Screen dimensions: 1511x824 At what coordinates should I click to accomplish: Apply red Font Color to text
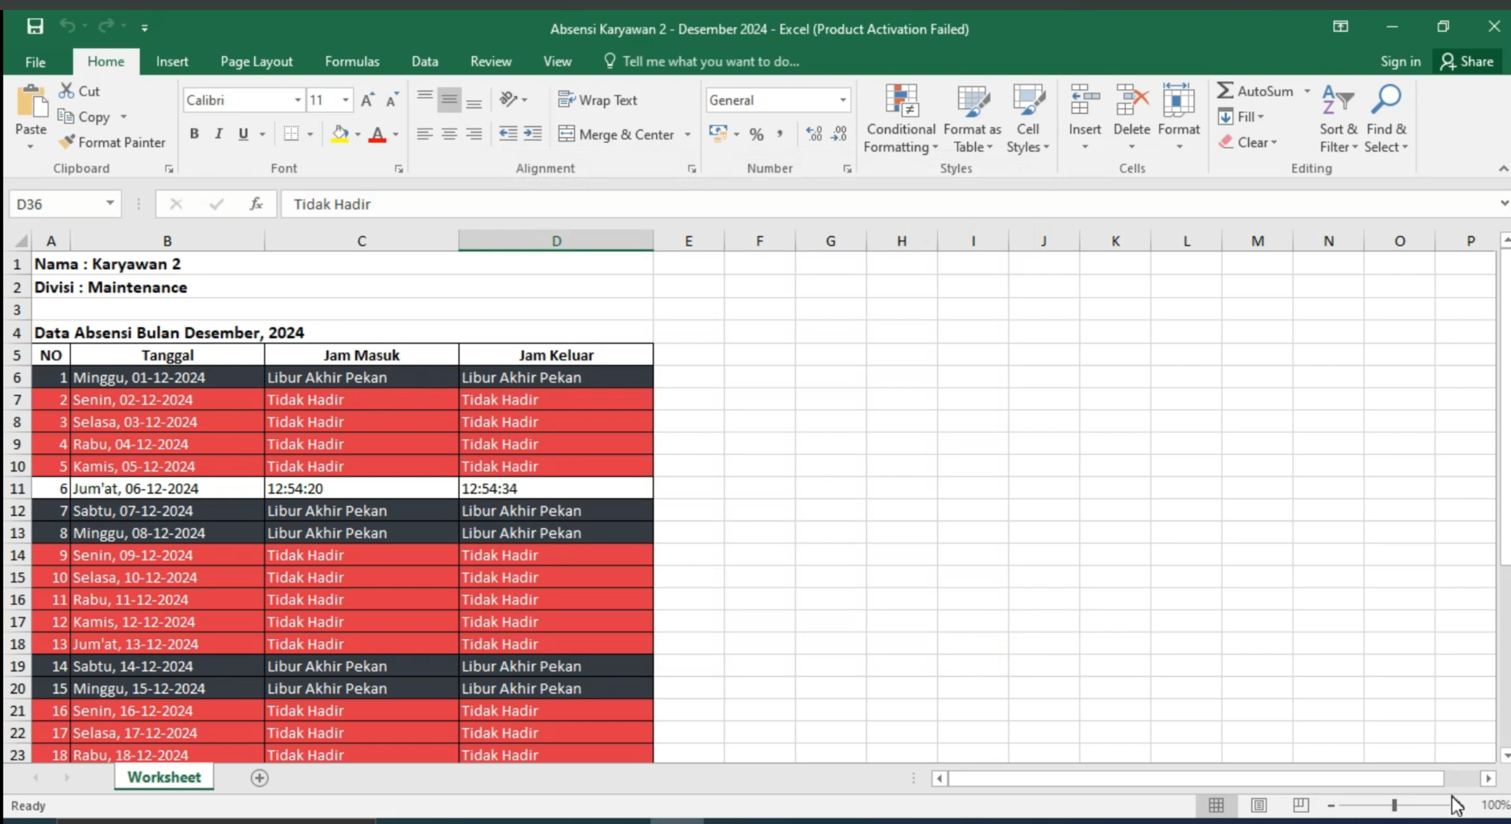pyautogui.click(x=377, y=134)
